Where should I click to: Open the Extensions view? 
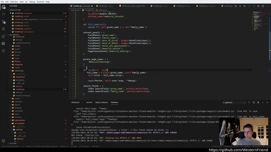(x=3, y=36)
